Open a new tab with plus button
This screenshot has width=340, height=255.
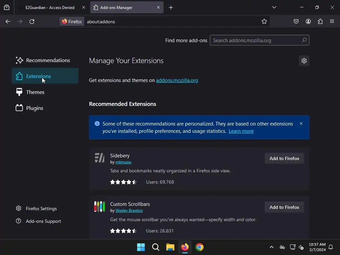[x=171, y=8]
